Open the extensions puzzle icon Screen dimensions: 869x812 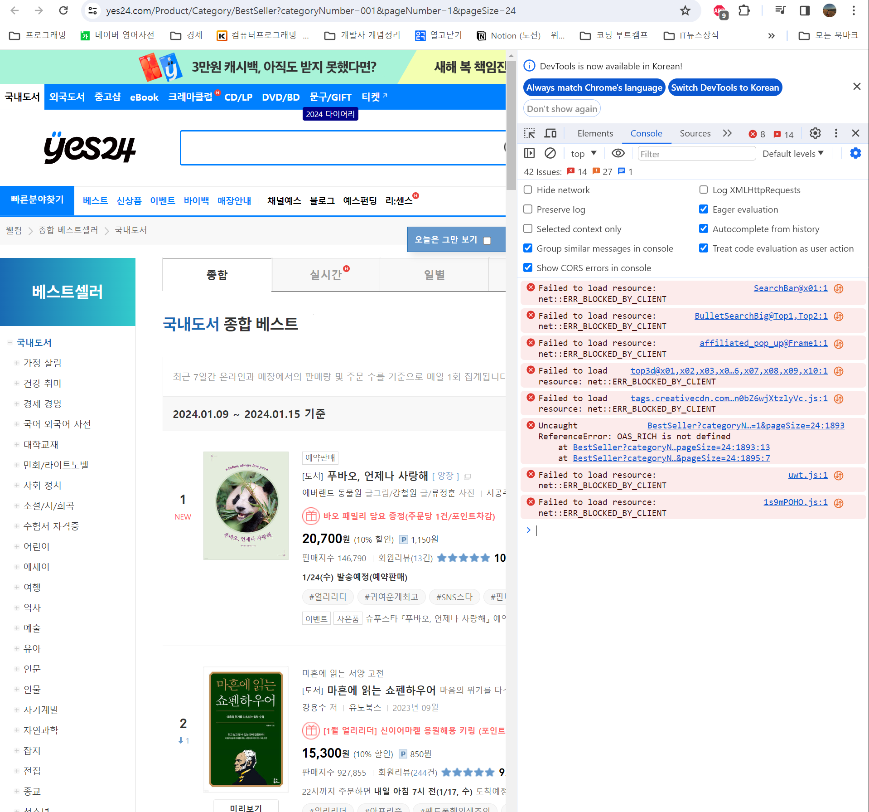744,10
